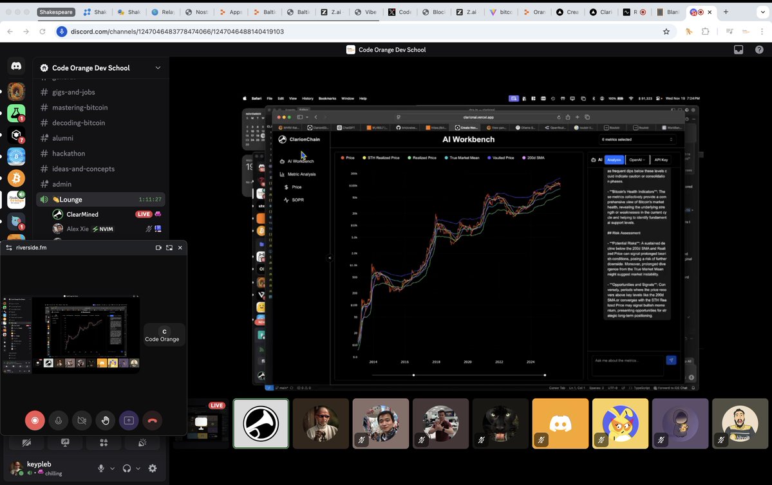Viewport: 772px width, 485px height.
Task: Click the purple screen share icon
Action: click(x=128, y=420)
